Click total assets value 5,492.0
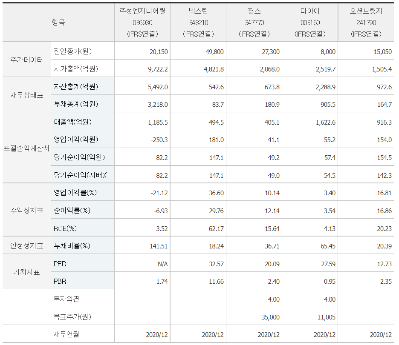Screen dimensions: 399x345 158,87
